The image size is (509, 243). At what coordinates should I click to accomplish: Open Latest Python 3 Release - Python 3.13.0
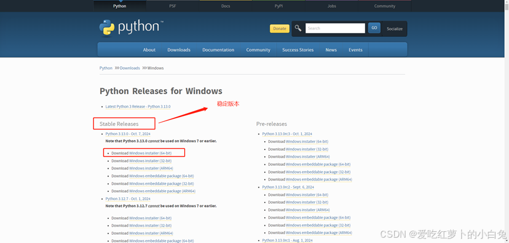[138, 106]
